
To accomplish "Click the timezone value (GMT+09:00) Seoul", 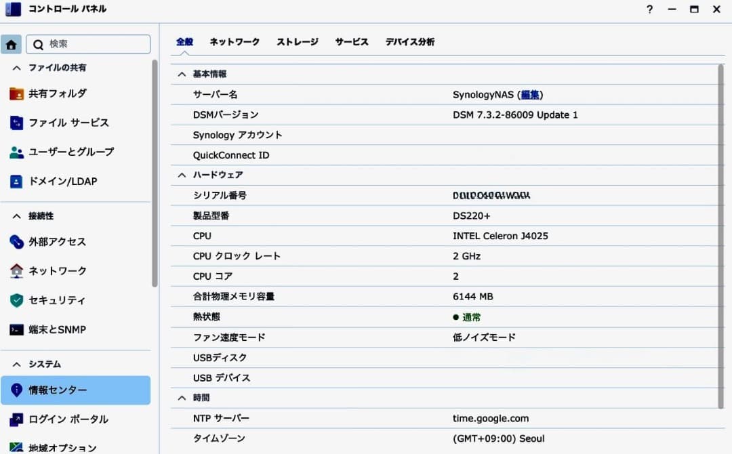I will coord(499,438).
